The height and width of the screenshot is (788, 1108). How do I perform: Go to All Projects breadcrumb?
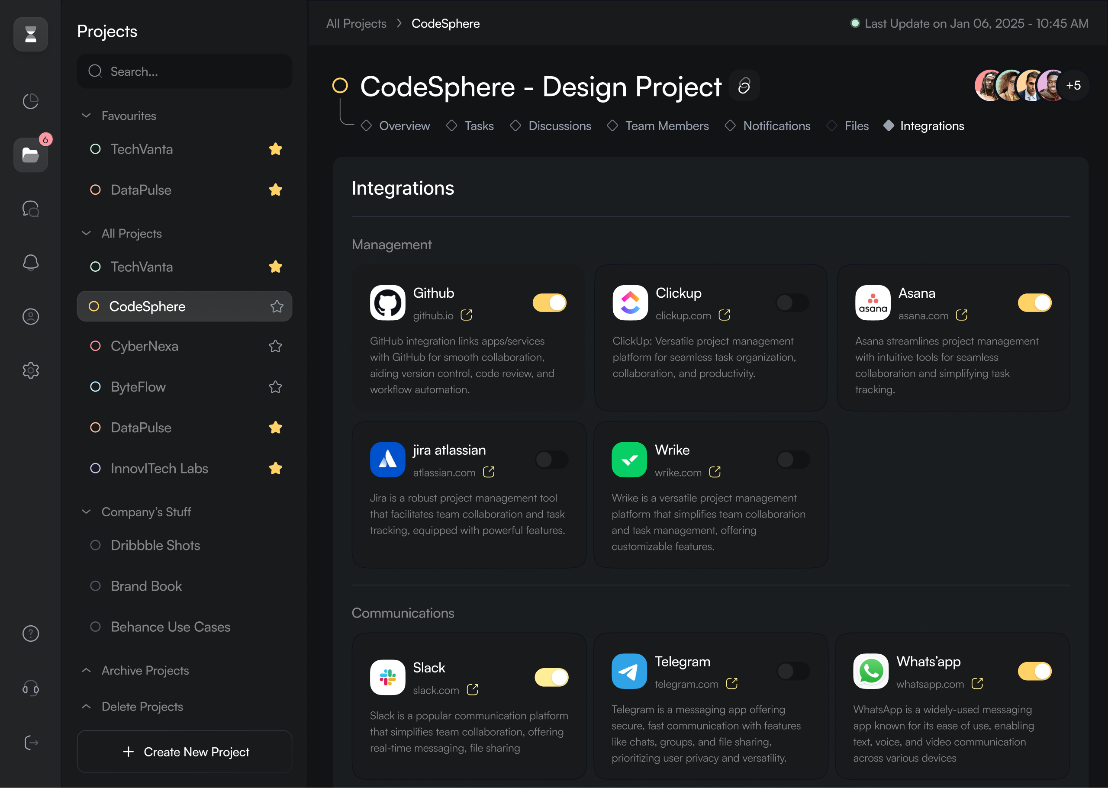[356, 23]
